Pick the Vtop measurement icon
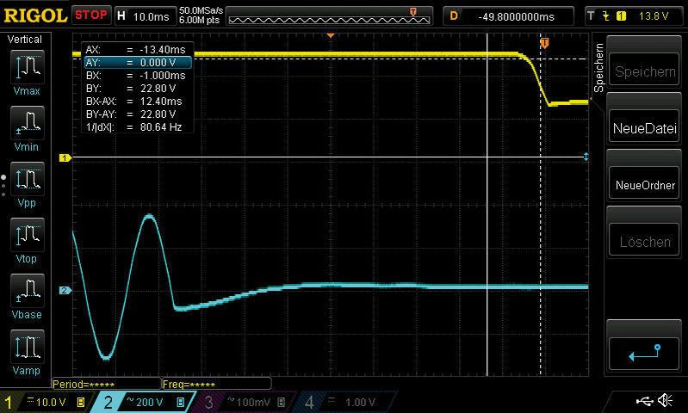The height and width of the screenshot is (413, 688). tap(27, 239)
